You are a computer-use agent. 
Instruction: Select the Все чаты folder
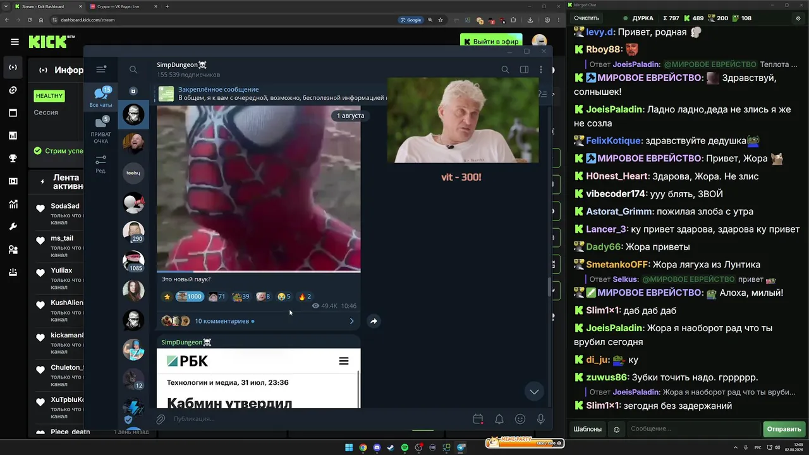(100, 98)
